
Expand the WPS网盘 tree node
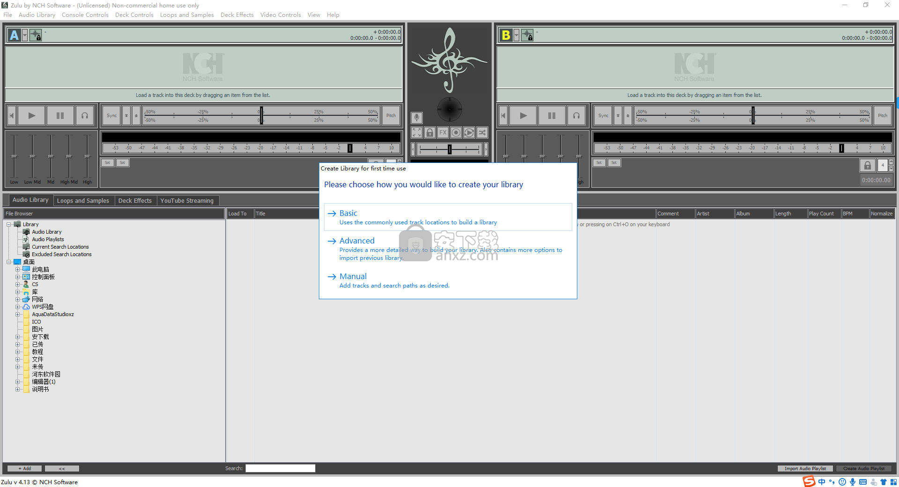[x=17, y=307]
